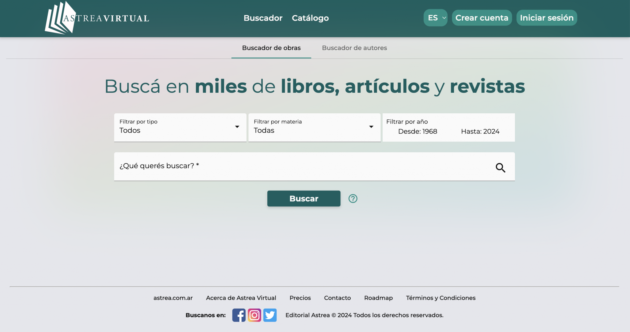
Task: Open Catálogo in top navigation
Action: (x=310, y=18)
